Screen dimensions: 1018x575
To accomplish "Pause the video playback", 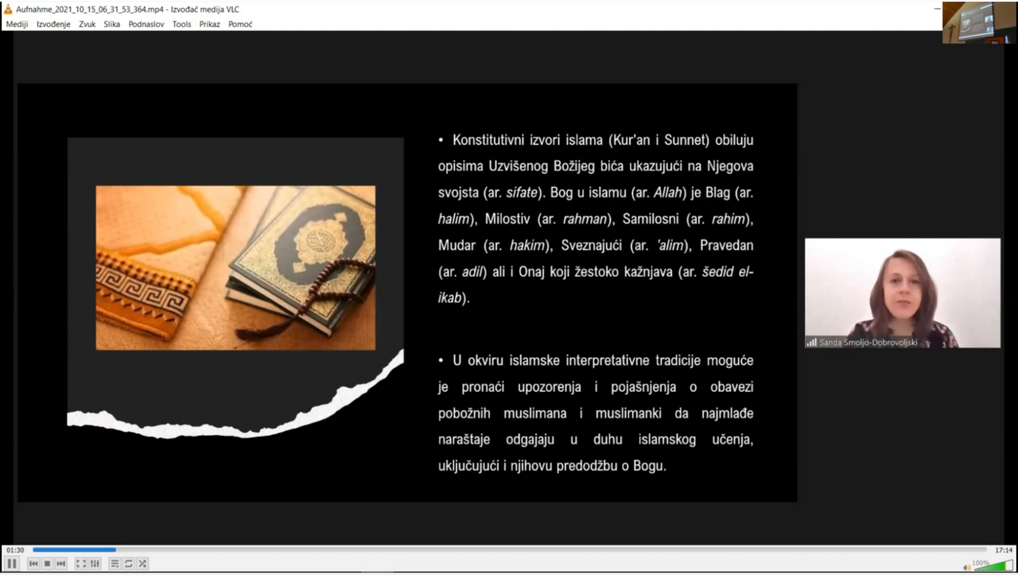I will (12, 564).
